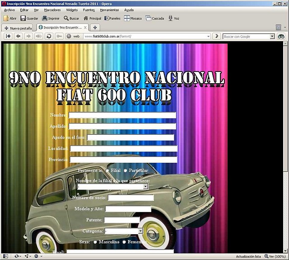Click the go arrow next to address bar

pos(217,36)
